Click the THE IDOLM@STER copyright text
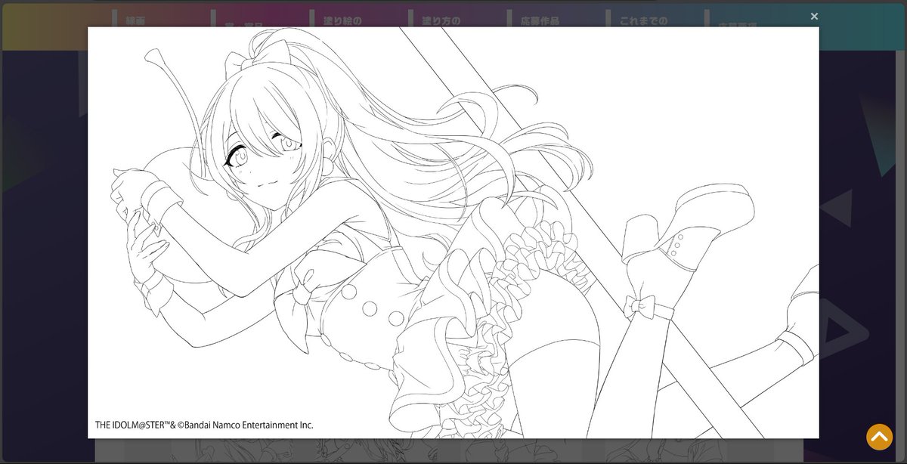Image resolution: width=907 pixels, height=464 pixels. (x=204, y=425)
